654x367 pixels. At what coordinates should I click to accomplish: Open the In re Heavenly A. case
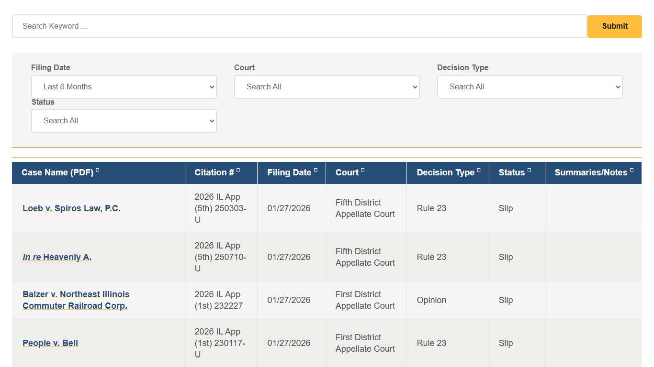coord(57,257)
